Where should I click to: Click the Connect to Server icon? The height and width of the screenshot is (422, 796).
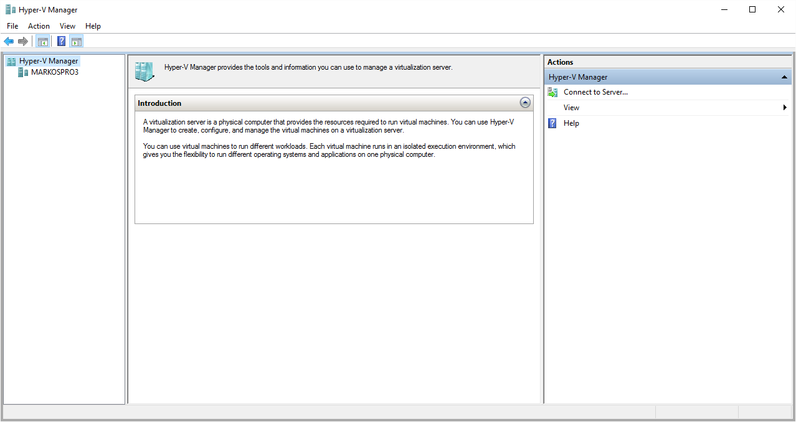tap(552, 92)
